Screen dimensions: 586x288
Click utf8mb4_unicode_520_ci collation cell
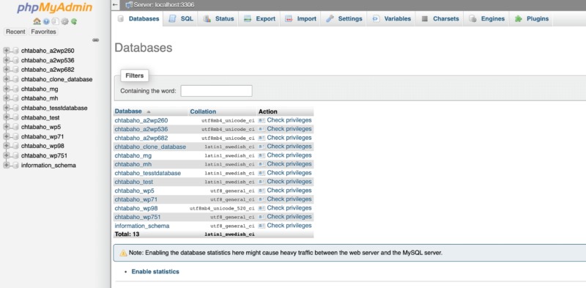[x=222, y=208]
